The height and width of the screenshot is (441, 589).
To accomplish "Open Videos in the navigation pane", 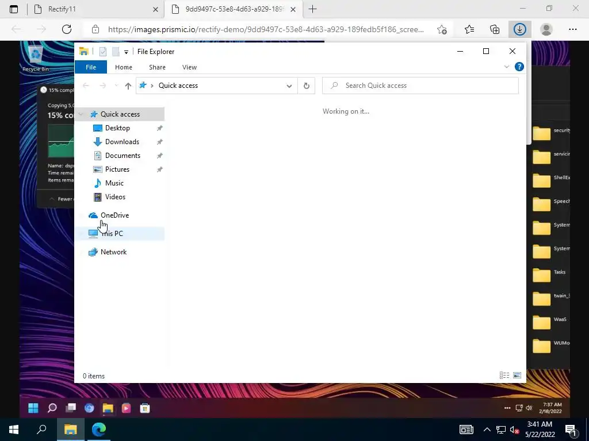I will (115, 197).
